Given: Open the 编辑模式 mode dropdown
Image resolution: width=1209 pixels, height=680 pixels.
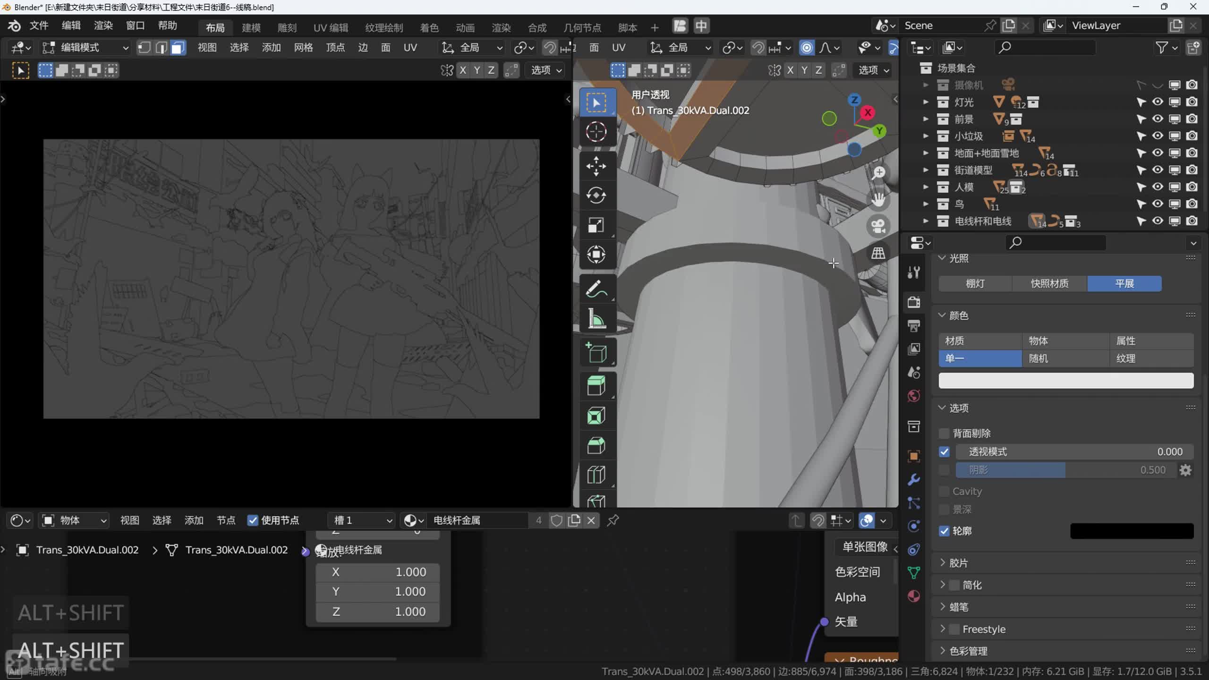Looking at the screenshot, I should click(85, 48).
